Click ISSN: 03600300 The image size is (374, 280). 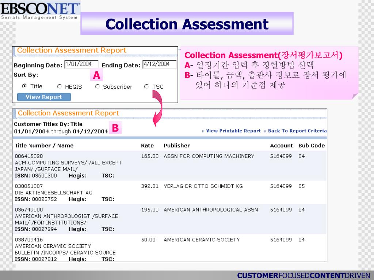click(36, 176)
